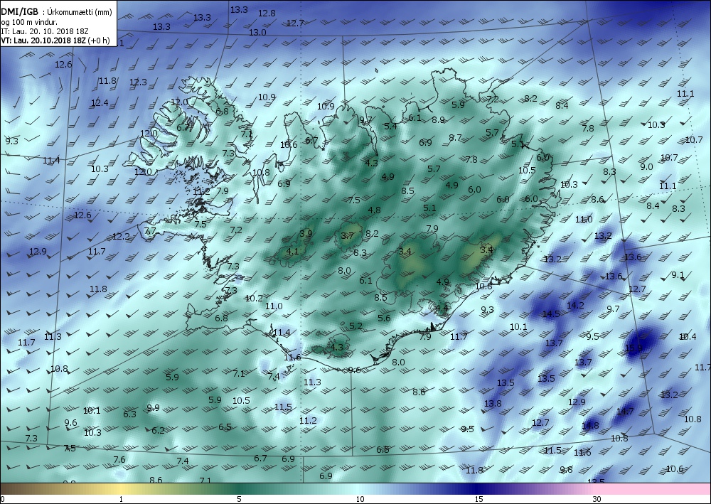Click the 10.2 value on the map
Viewport: 711px width, 504px height.
pos(254,299)
